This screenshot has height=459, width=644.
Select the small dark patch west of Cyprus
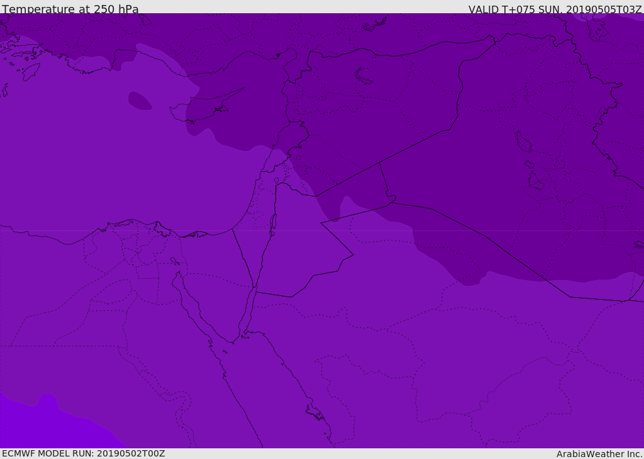pos(140,101)
